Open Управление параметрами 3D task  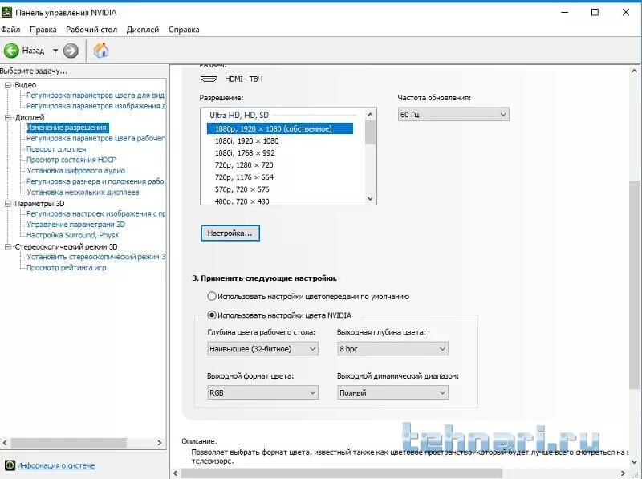[x=75, y=225]
